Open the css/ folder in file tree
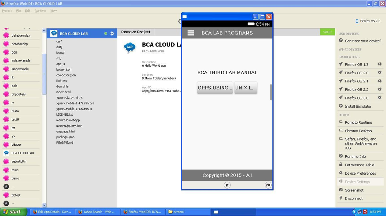The image size is (386, 216). point(59,41)
